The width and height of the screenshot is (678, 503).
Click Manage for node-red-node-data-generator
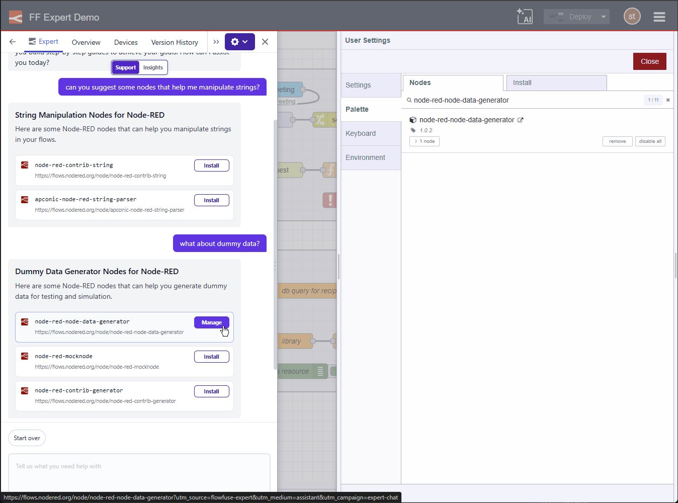tap(211, 322)
